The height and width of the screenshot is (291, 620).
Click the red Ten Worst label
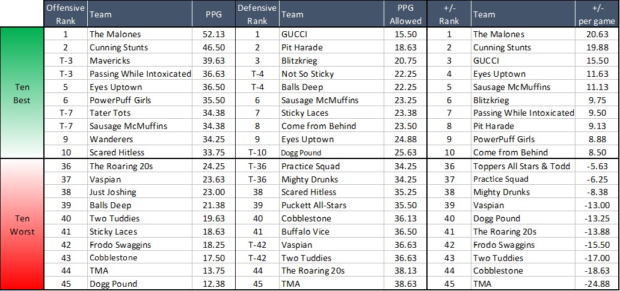coord(22,225)
